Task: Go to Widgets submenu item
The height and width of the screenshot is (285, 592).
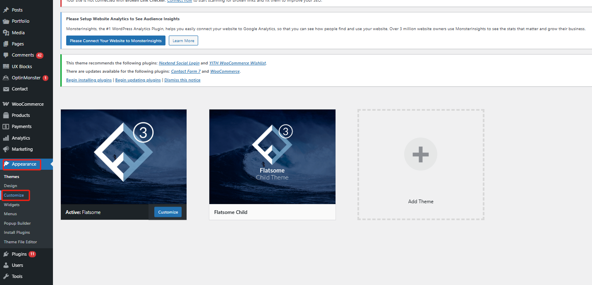Action: 12,204
